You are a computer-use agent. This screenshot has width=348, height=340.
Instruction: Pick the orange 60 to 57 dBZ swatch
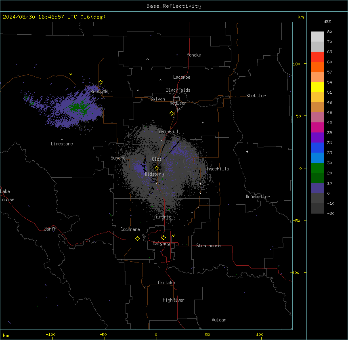tap(317, 67)
